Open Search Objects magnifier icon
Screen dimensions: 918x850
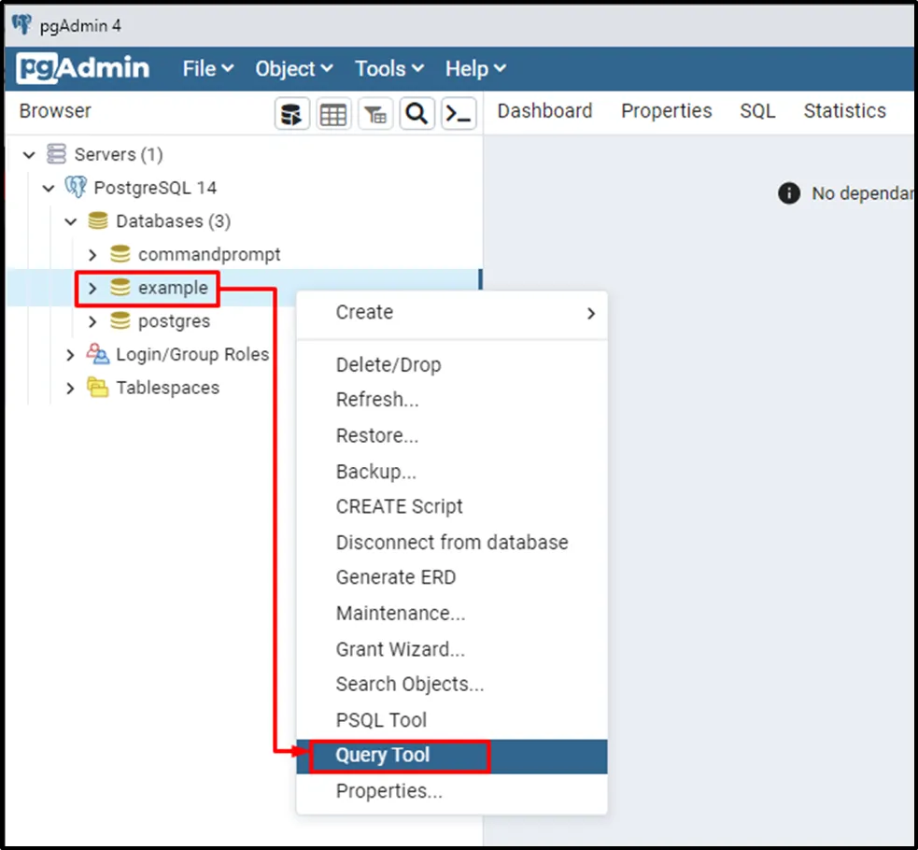point(417,114)
